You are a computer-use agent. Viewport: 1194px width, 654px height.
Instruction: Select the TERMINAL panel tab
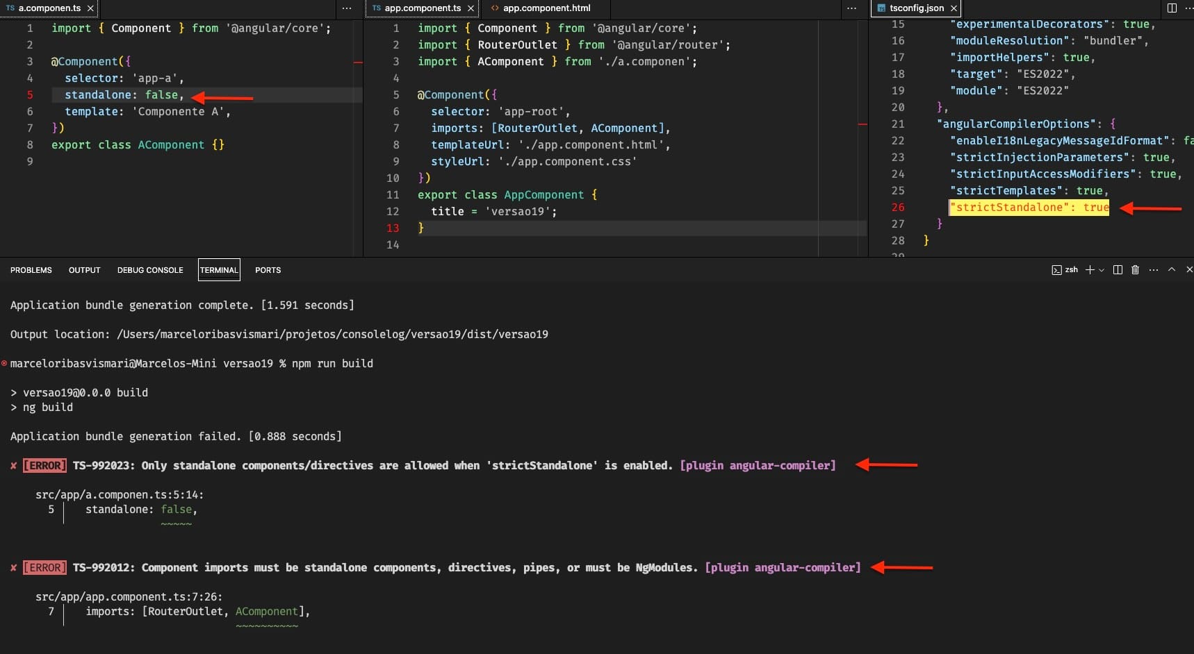point(219,270)
